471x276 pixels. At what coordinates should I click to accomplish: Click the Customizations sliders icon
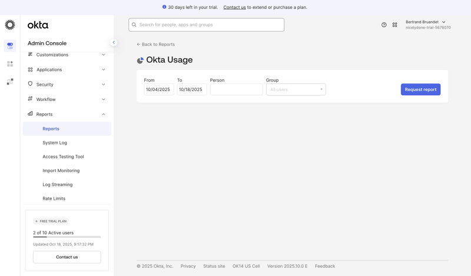30,54
